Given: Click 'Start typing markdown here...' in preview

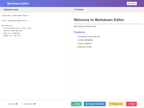Looking at the screenshot, I should point(85,26).
